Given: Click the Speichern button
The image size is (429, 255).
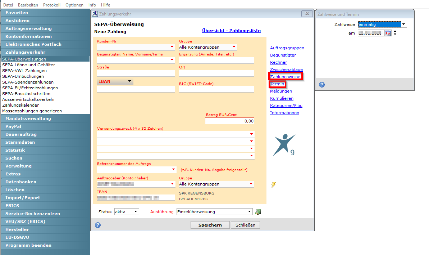Looking at the screenshot, I should (x=210, y=225).
